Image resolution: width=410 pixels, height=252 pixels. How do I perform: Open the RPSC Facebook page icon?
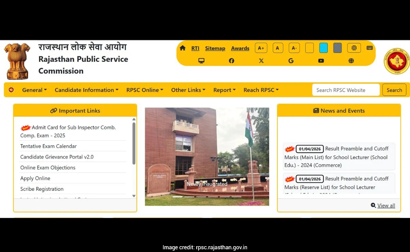[x=231, y=60]
